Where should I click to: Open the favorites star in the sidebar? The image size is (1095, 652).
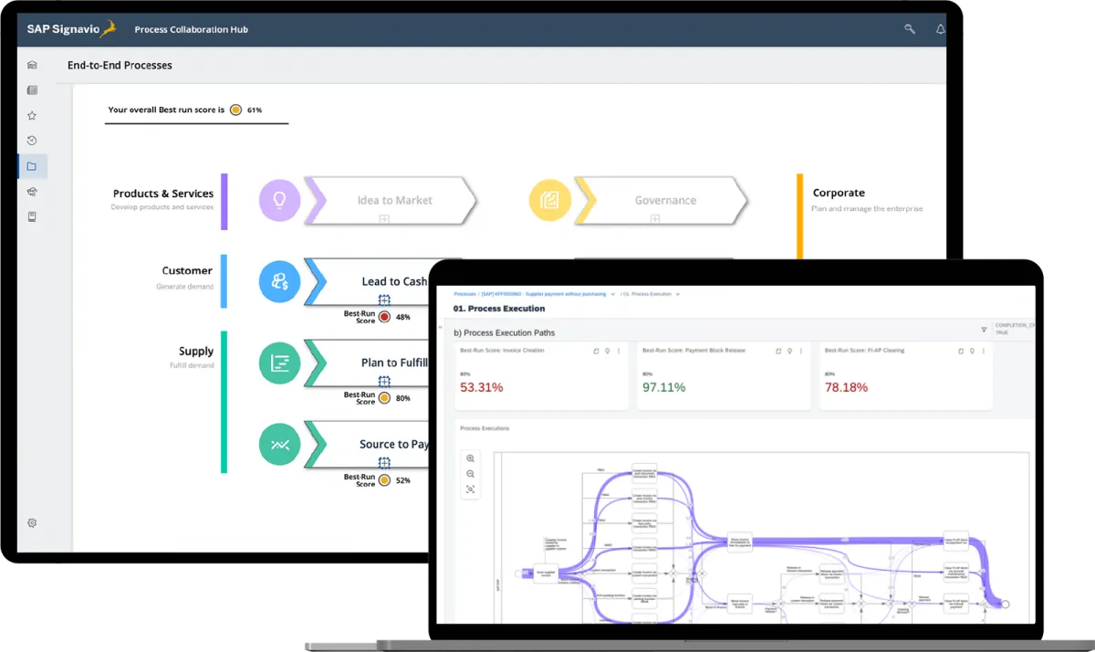32,116
